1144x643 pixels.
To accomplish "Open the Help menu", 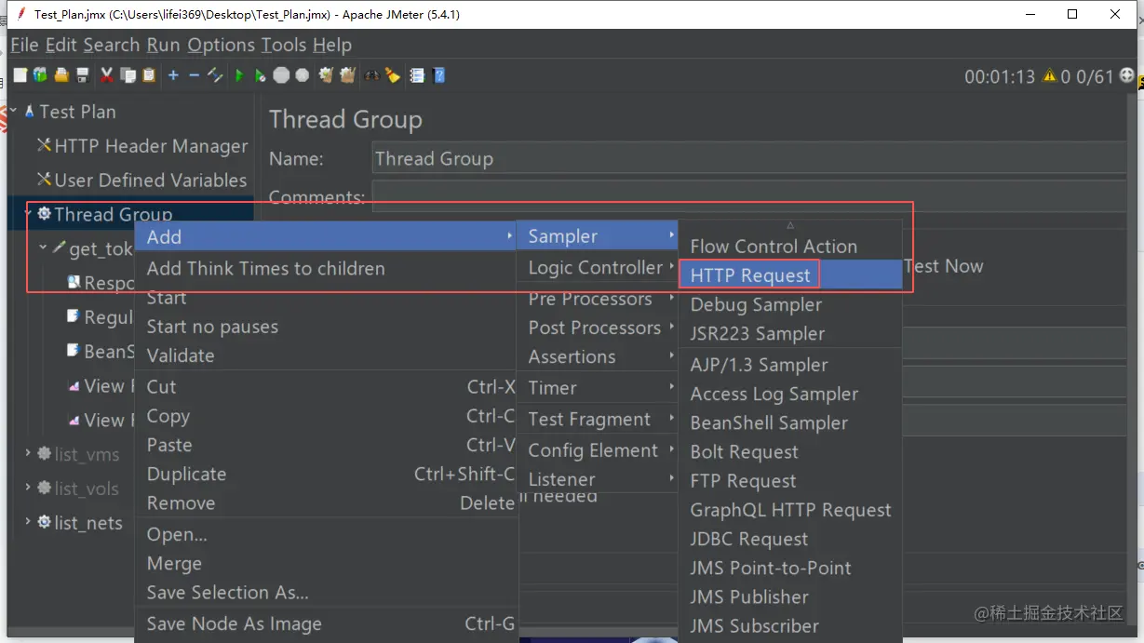I will coord(331,45).
